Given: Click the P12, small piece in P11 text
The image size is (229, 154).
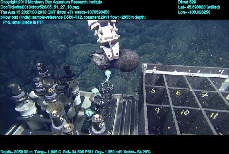Looking at the screenshot, I should (23, 22).
